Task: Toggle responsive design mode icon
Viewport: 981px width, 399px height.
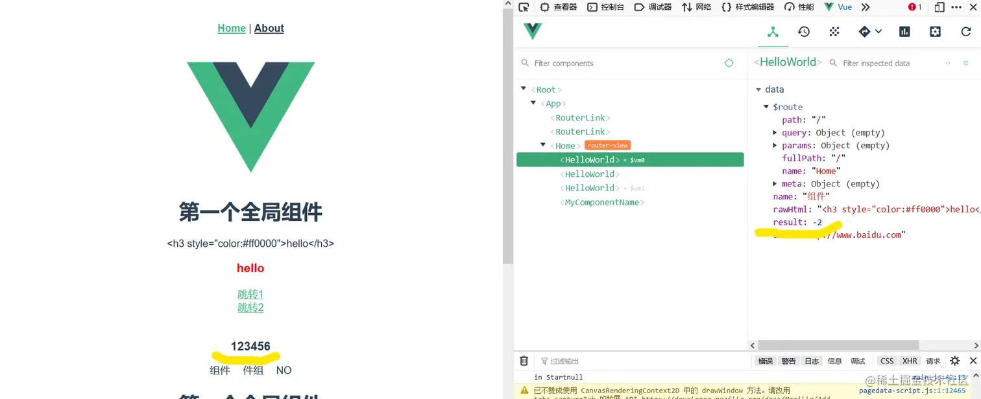Action: [939, 7]
